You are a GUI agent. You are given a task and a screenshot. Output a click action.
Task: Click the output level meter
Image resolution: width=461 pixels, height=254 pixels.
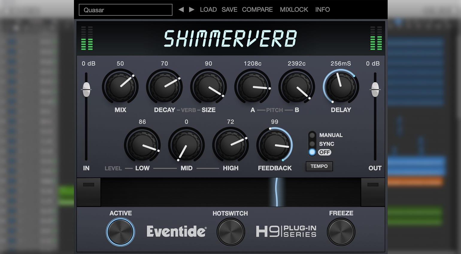click(x=376, y=38)
